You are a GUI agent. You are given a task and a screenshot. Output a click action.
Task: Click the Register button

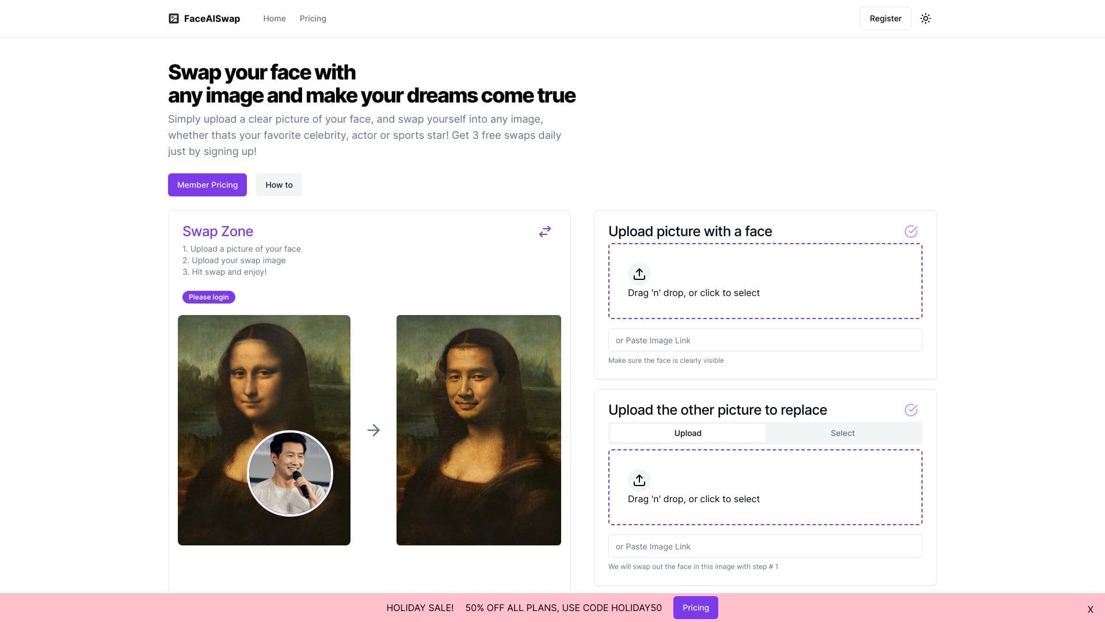(885, 18)
